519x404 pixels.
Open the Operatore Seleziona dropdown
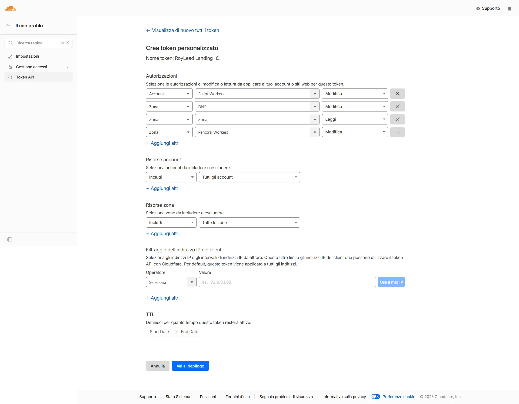click(x=171, y=282)
